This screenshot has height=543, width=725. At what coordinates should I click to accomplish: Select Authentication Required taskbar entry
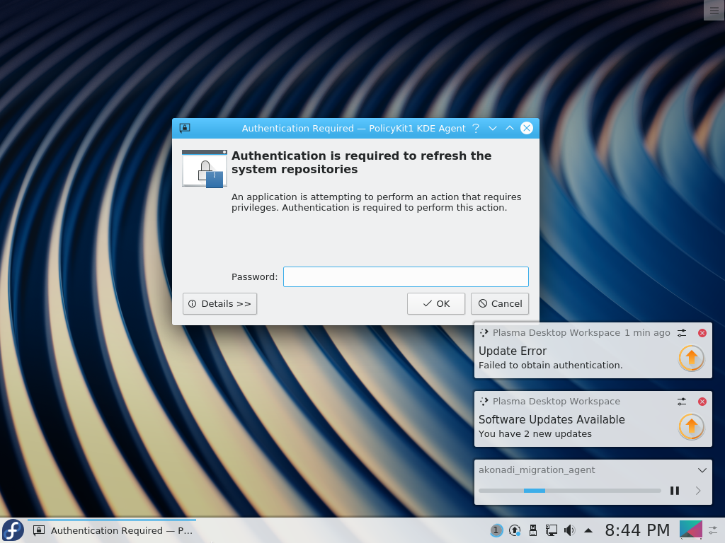pos(112,530)
